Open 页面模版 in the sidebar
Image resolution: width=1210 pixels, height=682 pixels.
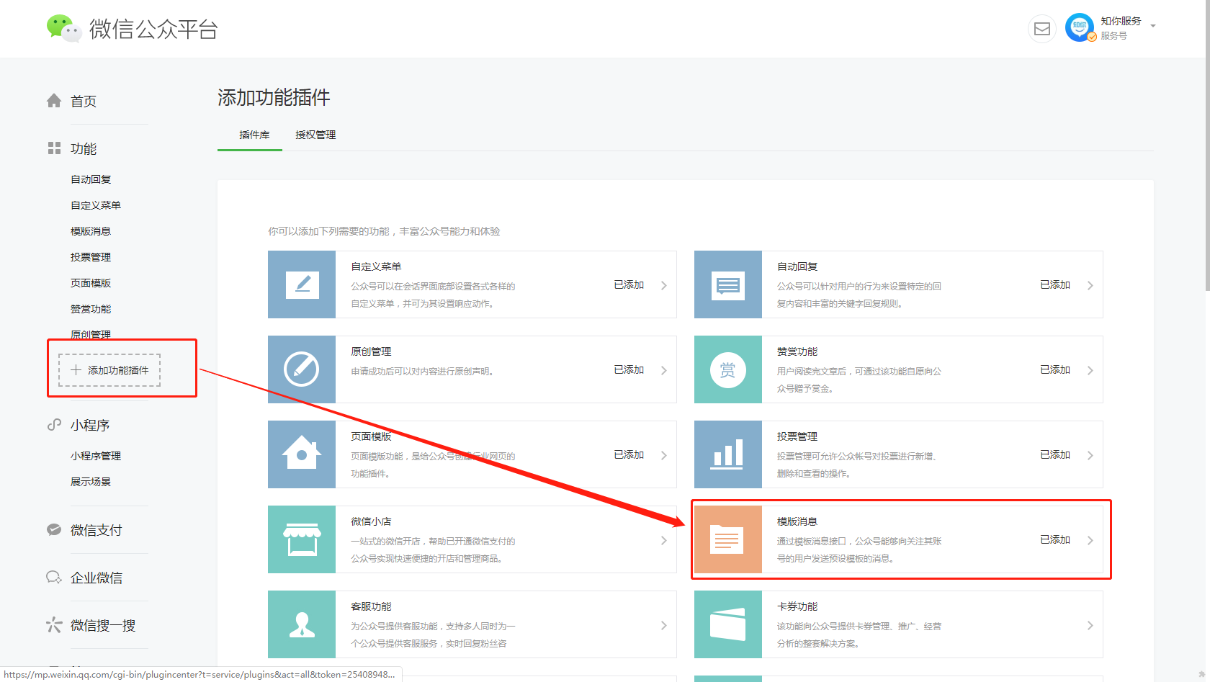(91, 283)
